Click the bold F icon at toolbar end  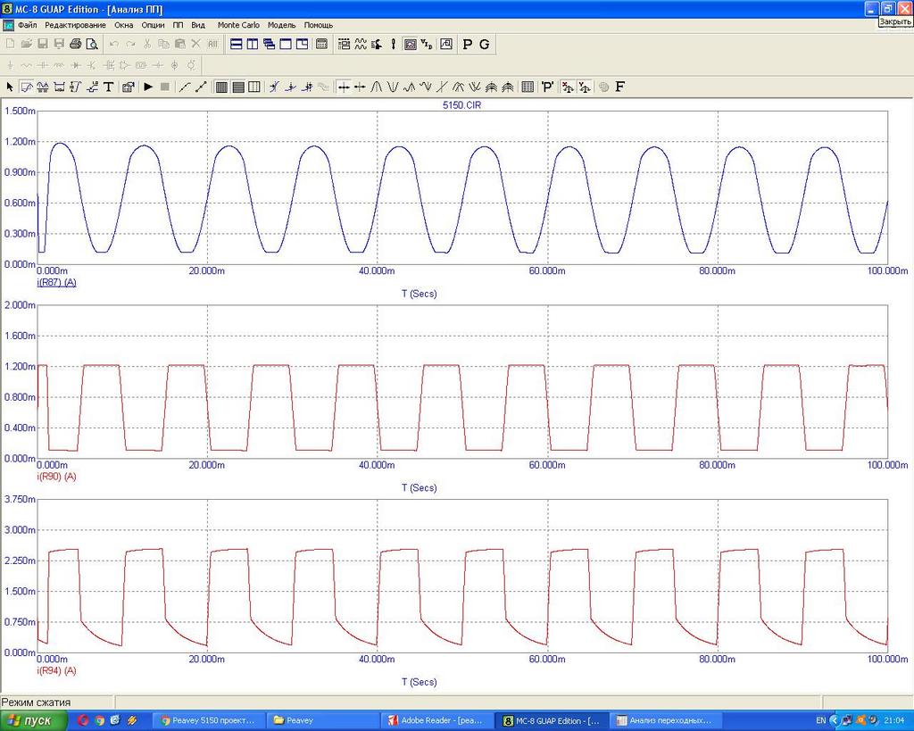620,87
